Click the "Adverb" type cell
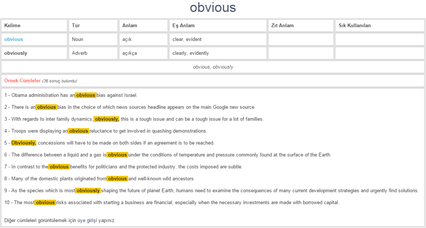This screenshot has height=228, width=426. click(x=80, y=53)
